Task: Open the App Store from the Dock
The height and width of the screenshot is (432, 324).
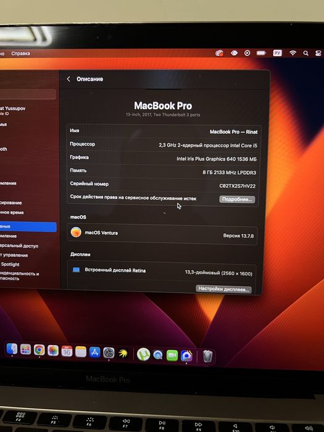Action: pos(94,352)
